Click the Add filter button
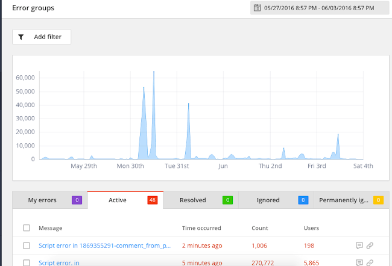Image resolution: width=392 pixels, height=266 pixels. click(x=42, y=37)
